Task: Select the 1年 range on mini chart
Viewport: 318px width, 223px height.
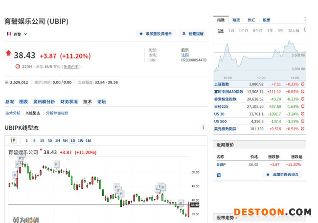Action: tap(270, 31)
